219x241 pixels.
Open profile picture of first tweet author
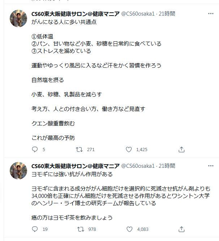[18, 18]
